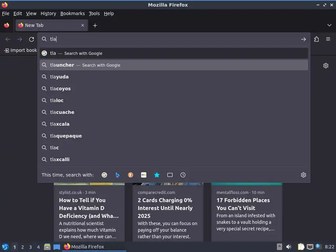Open the Firefox hamburger menu
Image resolution: width=336 pixels, height=252 pixels.
click(328, 39)
